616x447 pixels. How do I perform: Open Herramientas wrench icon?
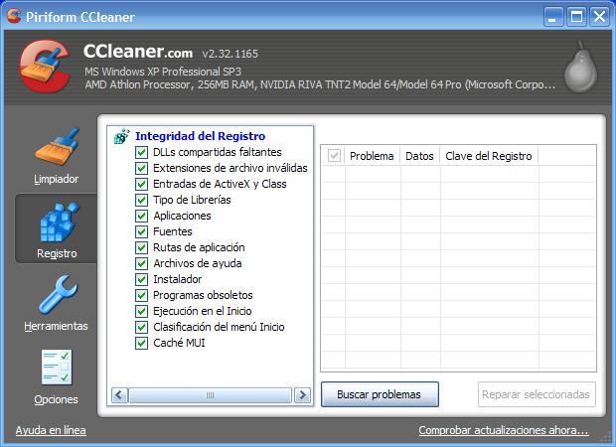click(59, 294)
